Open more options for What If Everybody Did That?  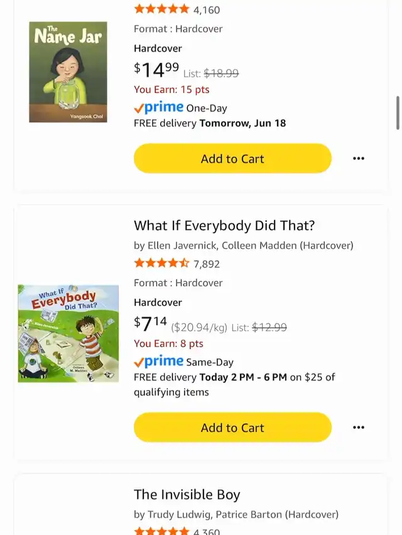pyautogui.click(x=358, y=428)
